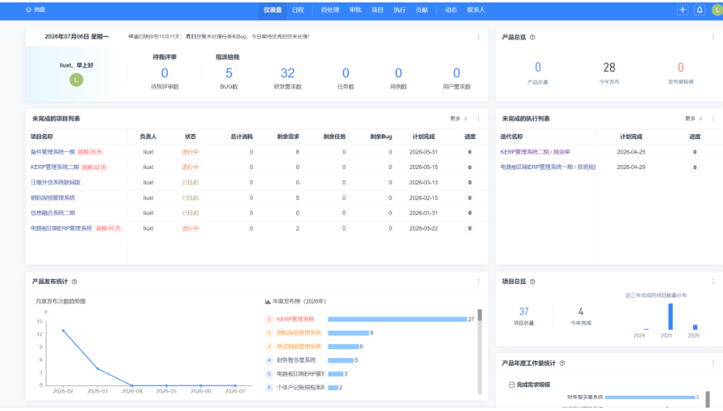
Task: Switch to the 贡献 tab
Action: click(x=421, y=10)
